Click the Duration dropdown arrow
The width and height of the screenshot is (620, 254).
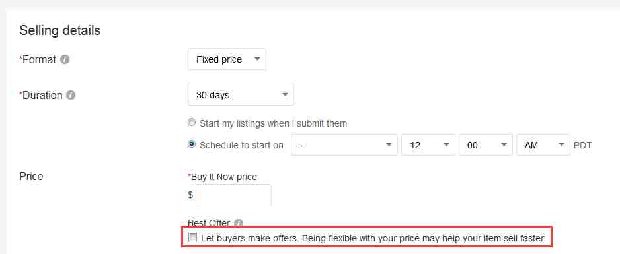[x=285, y=95]
